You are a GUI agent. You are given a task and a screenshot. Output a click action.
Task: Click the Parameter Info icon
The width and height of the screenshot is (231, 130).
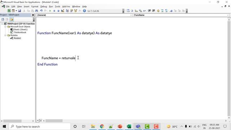coord(140,11)
